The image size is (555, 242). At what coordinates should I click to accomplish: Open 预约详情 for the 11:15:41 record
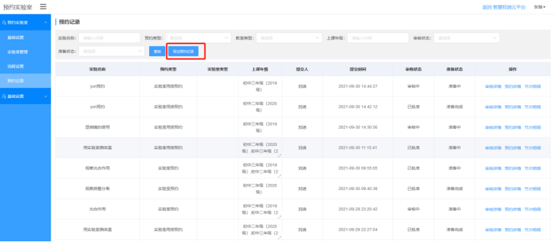(x=512, y=147)
